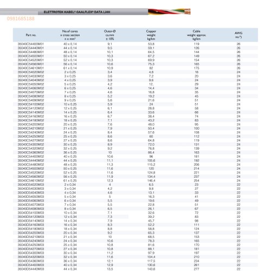Click the copper weight value '28,8'
Screen dimensions: 271x271
(x=151, y=108)
